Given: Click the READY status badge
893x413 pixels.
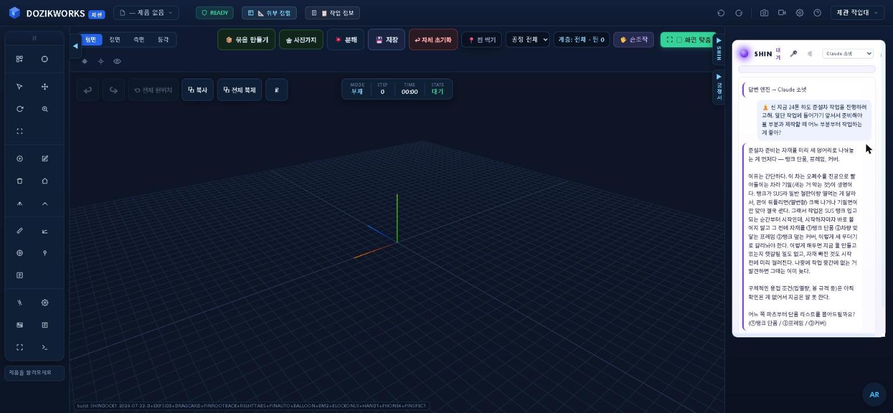Looking at the screenshot, I should [x=215, y=13].
